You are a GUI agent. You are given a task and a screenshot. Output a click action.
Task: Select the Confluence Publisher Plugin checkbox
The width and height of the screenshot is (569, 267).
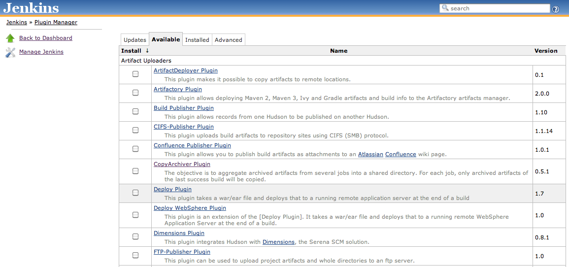click(135, 149)
